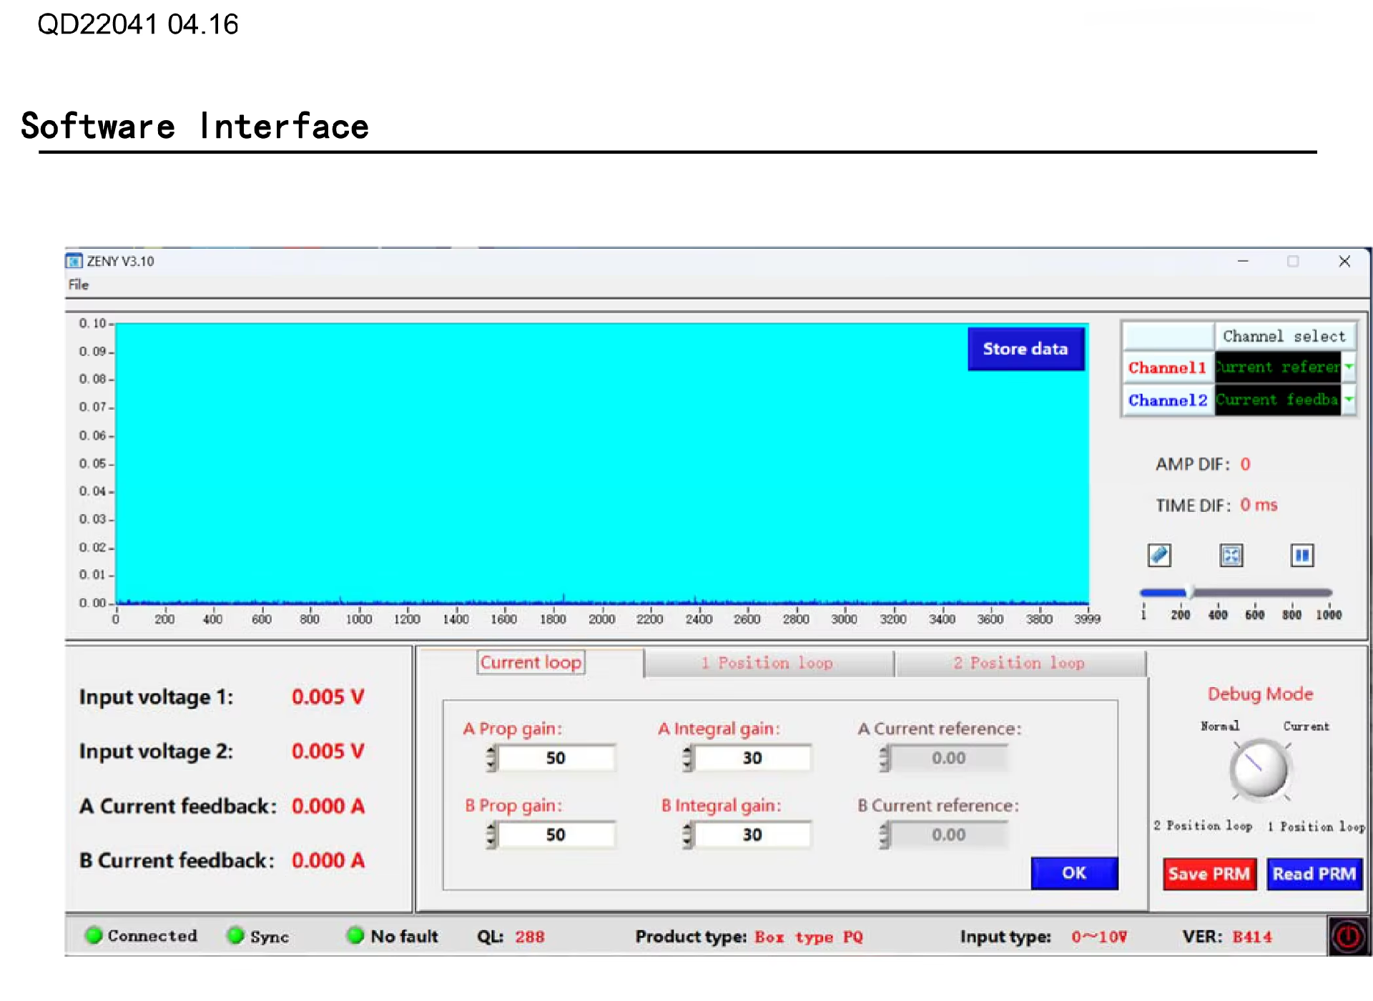Screen dimensions: 1373x1001
Task: Click the A Prop gain stepper arrows
Action: tap(491, 758)
